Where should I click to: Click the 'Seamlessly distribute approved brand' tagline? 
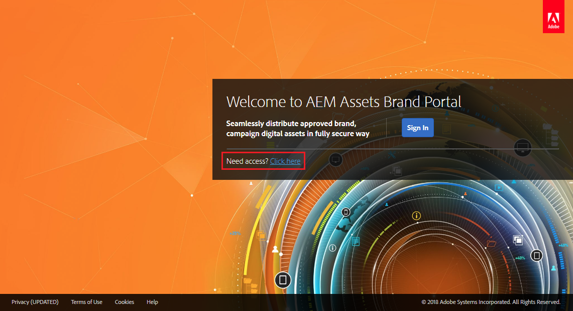tap(298, 128)
